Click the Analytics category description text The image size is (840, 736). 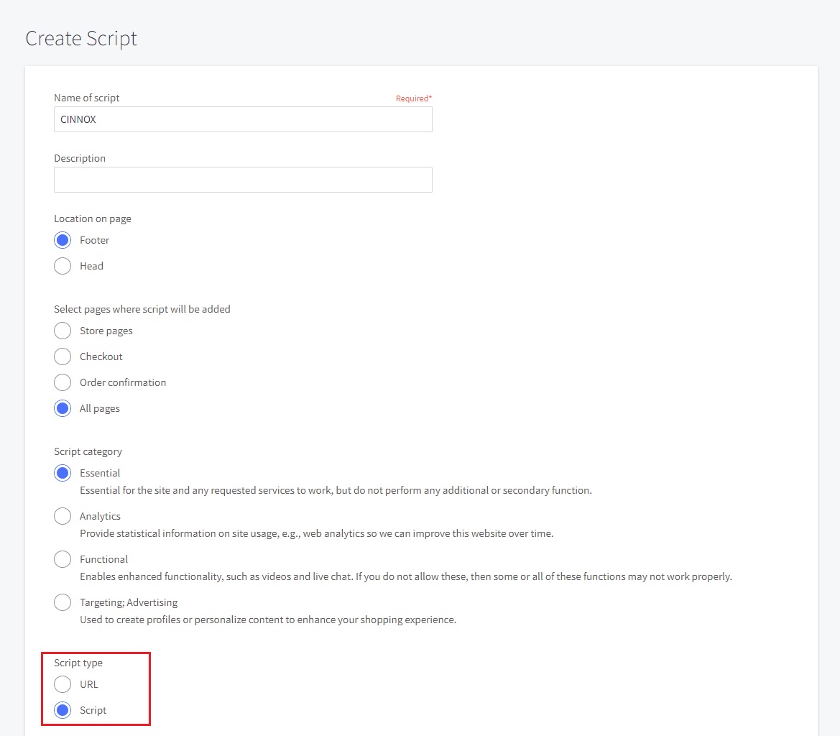pos(316,533)
